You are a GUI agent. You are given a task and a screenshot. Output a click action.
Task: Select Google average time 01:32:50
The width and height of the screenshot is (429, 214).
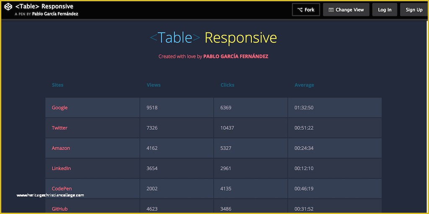tap(304, 108)
